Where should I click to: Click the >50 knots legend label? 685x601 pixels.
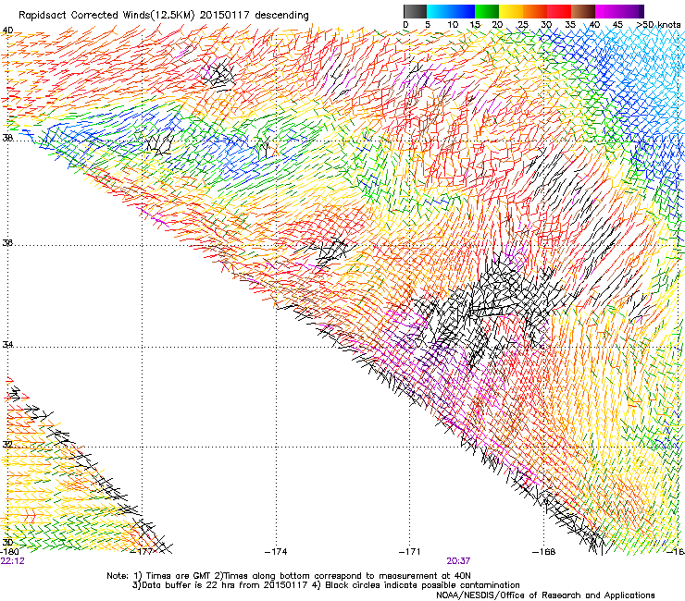[x=658, y=25]
